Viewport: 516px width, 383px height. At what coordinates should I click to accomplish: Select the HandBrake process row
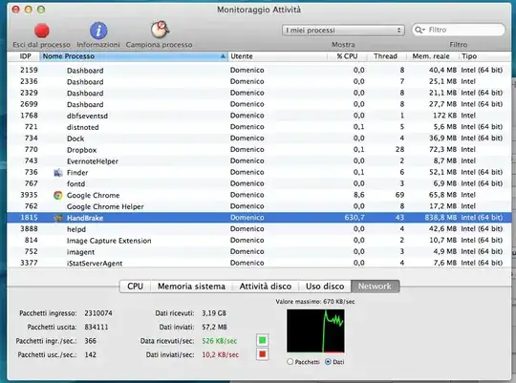point(259,218)
